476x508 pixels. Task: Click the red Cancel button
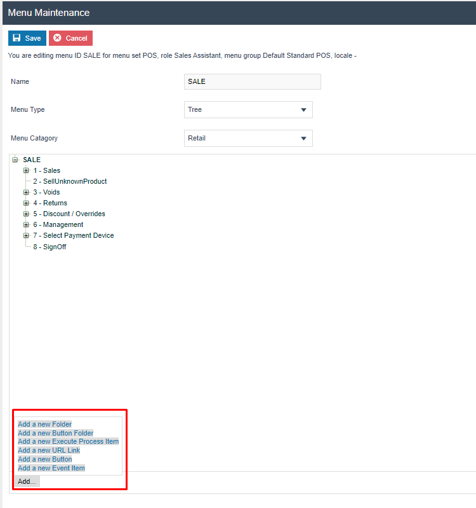point(71,38)
